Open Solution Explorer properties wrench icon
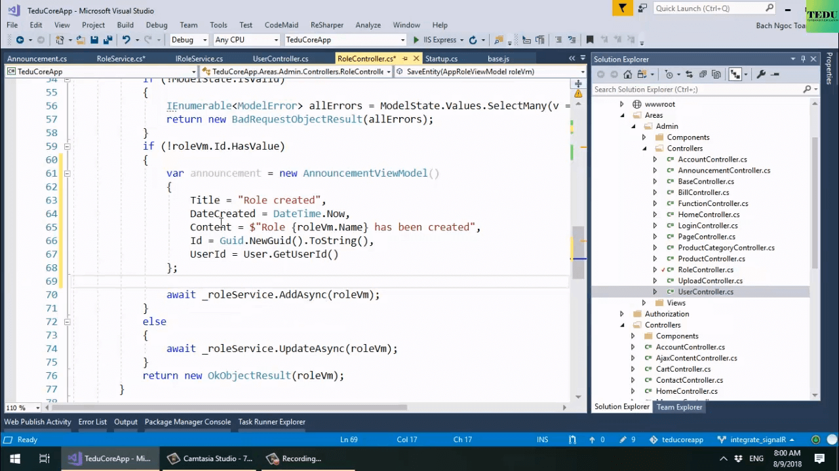The width and height of the screenshot is (839, 471). pyautogui.click(x=761, y=75)
